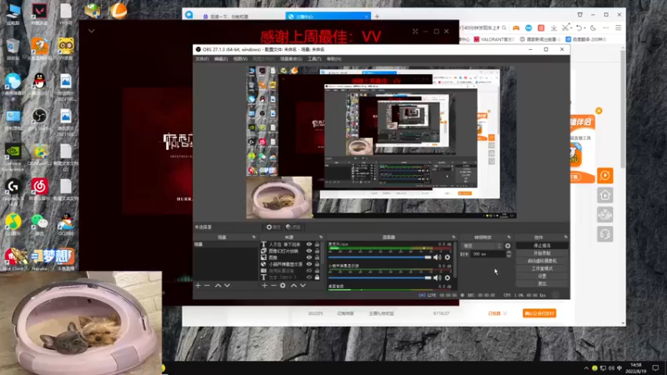Screen dimensions: 667x375
Task: Toggle visibility of the 图像幻灯片放映 source
Action: (309, 251)
